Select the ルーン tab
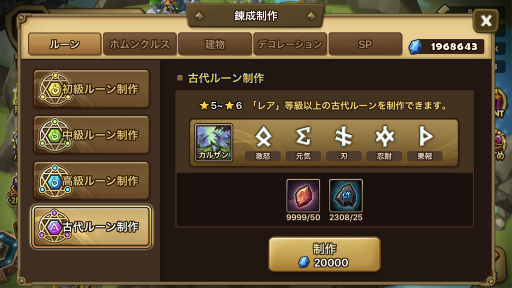Screen dimensions: 512x288 (65, 44)
